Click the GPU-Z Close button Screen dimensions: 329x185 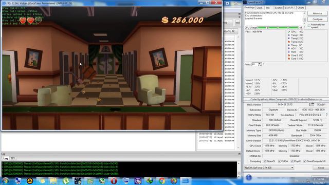(321, 168)
